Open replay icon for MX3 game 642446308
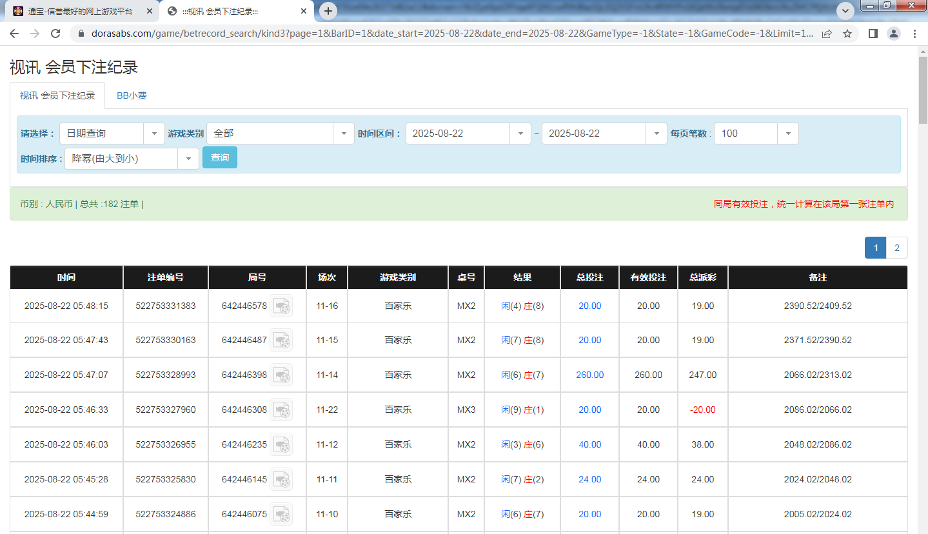Screen dimensions: 928x534 tap(282, 410)
